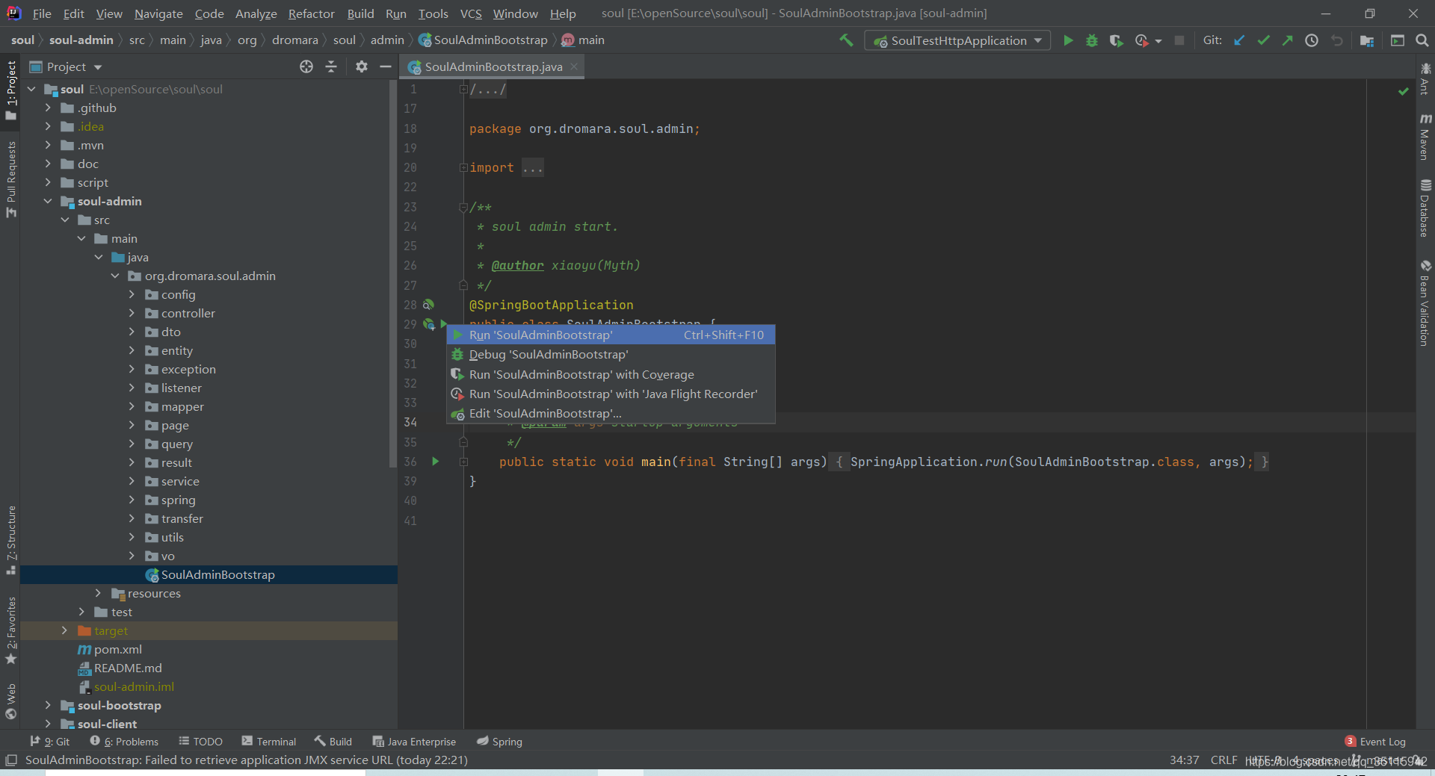Expand the .github folder
This screenshot has width=1435, height=776.
pyautogui.click(x=48, y=108)
